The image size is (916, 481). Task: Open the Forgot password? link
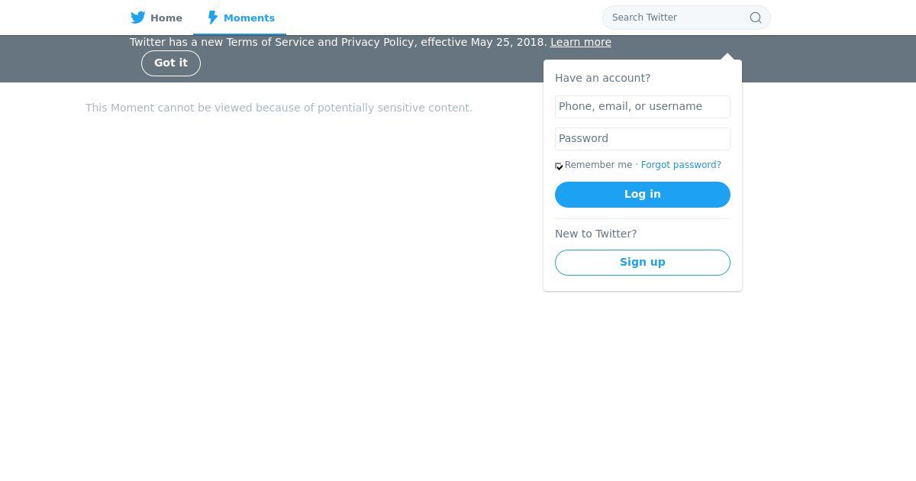click(x=681, y=165)
